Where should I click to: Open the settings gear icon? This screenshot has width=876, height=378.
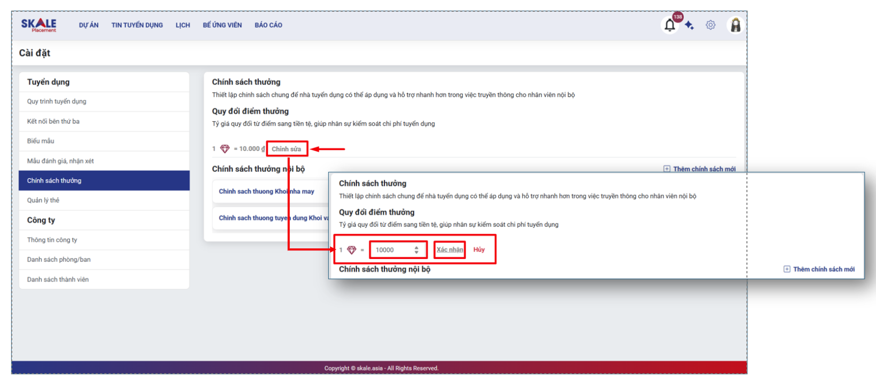[711, 25]
